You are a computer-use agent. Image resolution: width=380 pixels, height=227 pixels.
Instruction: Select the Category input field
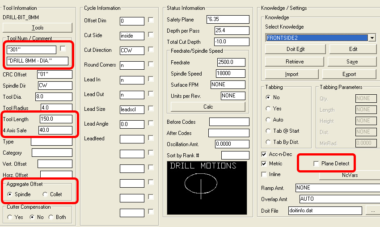pos(52,153)
